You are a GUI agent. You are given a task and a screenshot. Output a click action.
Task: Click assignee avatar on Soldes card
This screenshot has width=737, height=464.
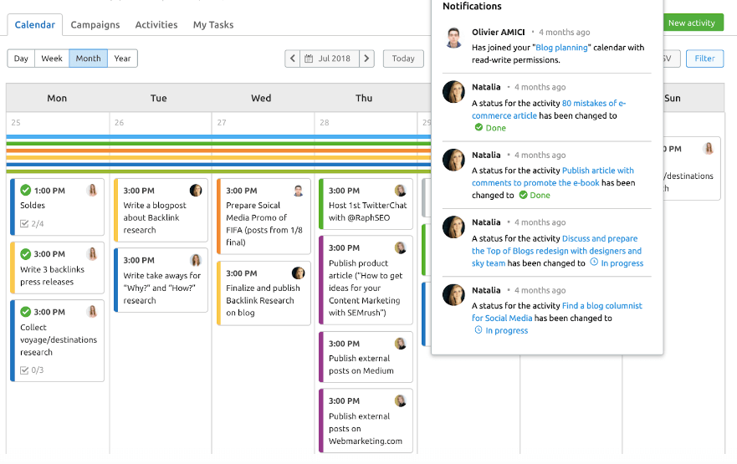click(x=93, y=191)
